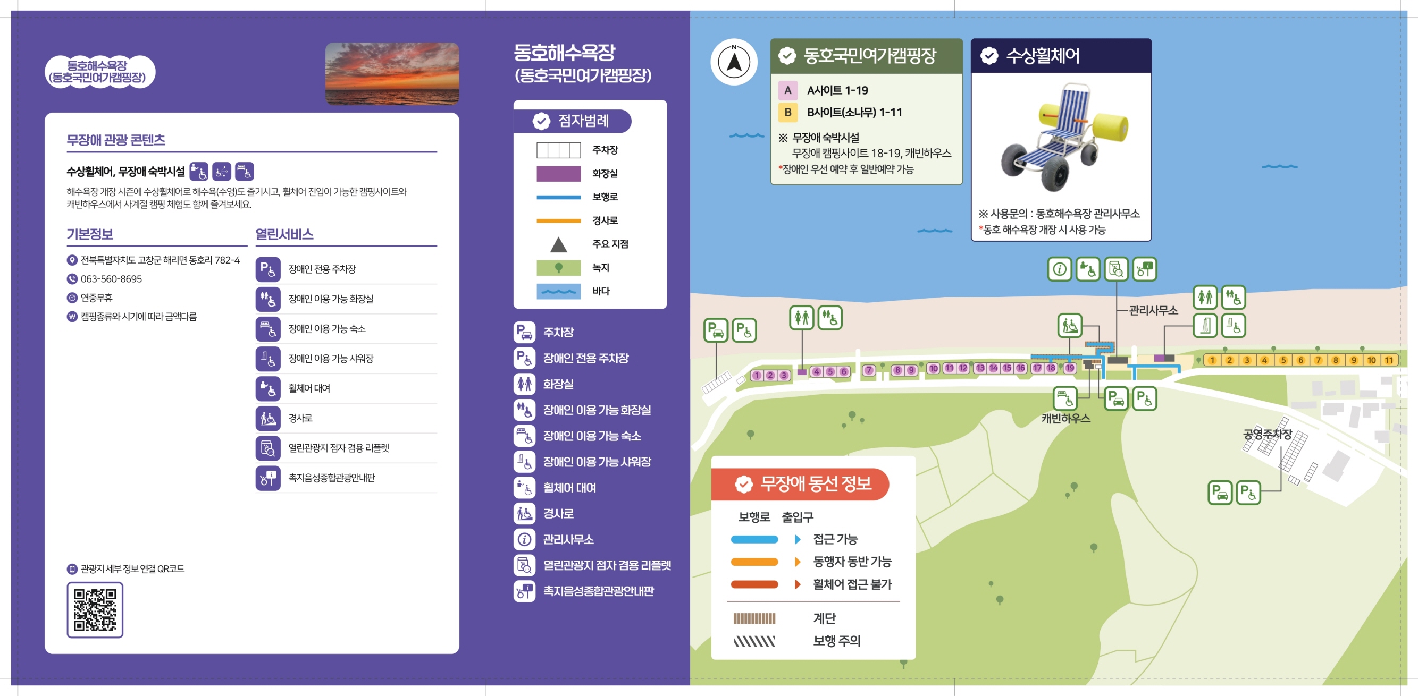
Task: Click the yellow B swatch beside B사이트(소나무) 1-11
Action: [x=788, y=112]
